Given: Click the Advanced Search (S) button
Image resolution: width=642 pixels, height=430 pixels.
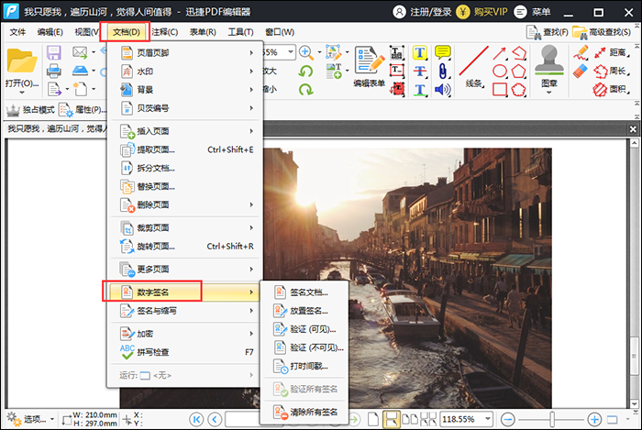Looking at the screenshot, I should pos(602,32).
